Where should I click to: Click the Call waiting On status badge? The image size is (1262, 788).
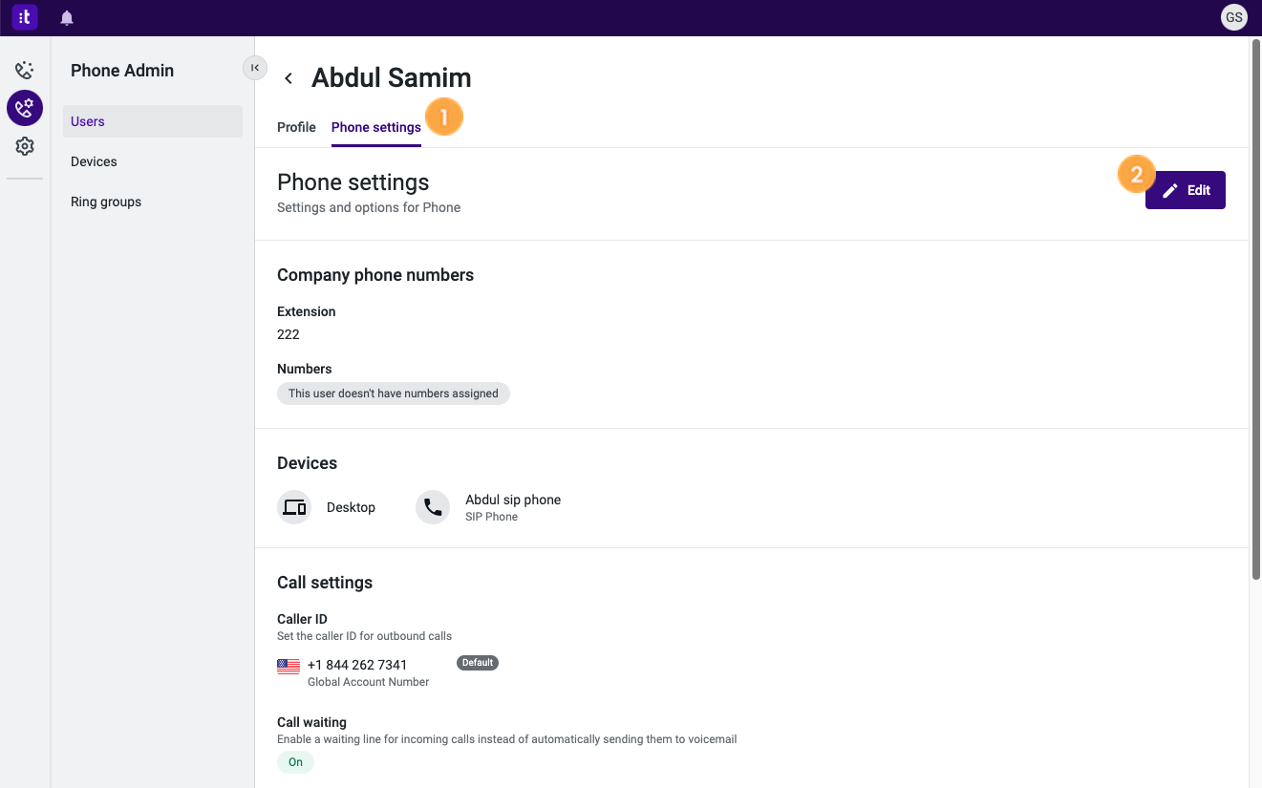click(x=295, y=762)
